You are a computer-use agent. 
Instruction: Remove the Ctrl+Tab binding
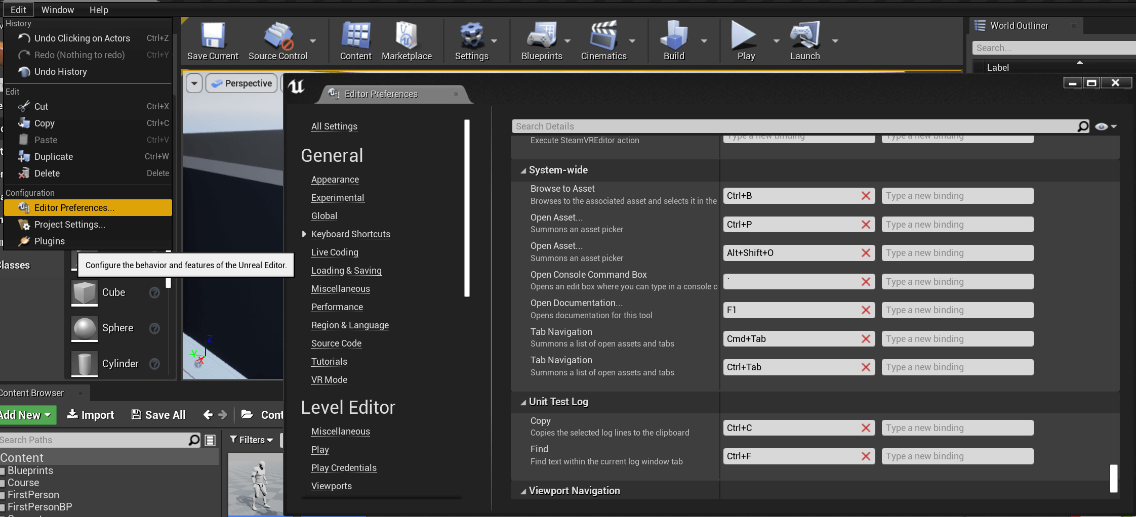click(866, 367)
